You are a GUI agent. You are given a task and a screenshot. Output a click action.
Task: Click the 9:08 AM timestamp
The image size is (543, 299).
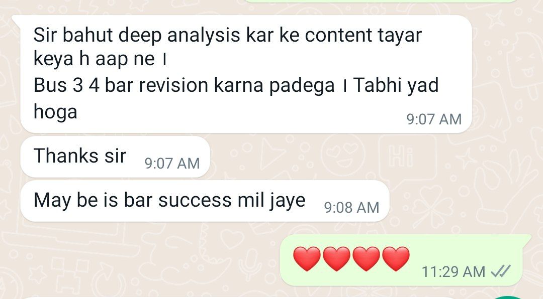tap(351, 207)
